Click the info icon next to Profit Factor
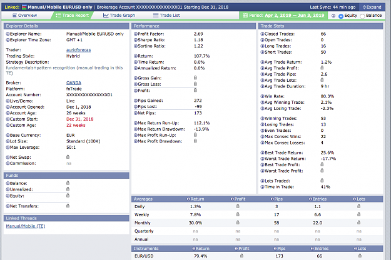391x260 pixels. click(x=136, y=34)
